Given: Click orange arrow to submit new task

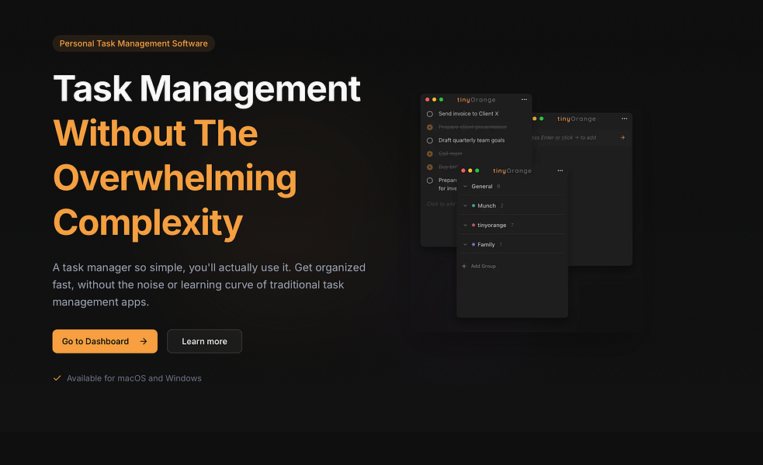Looking at the screenshot, I should coord(623,137).
